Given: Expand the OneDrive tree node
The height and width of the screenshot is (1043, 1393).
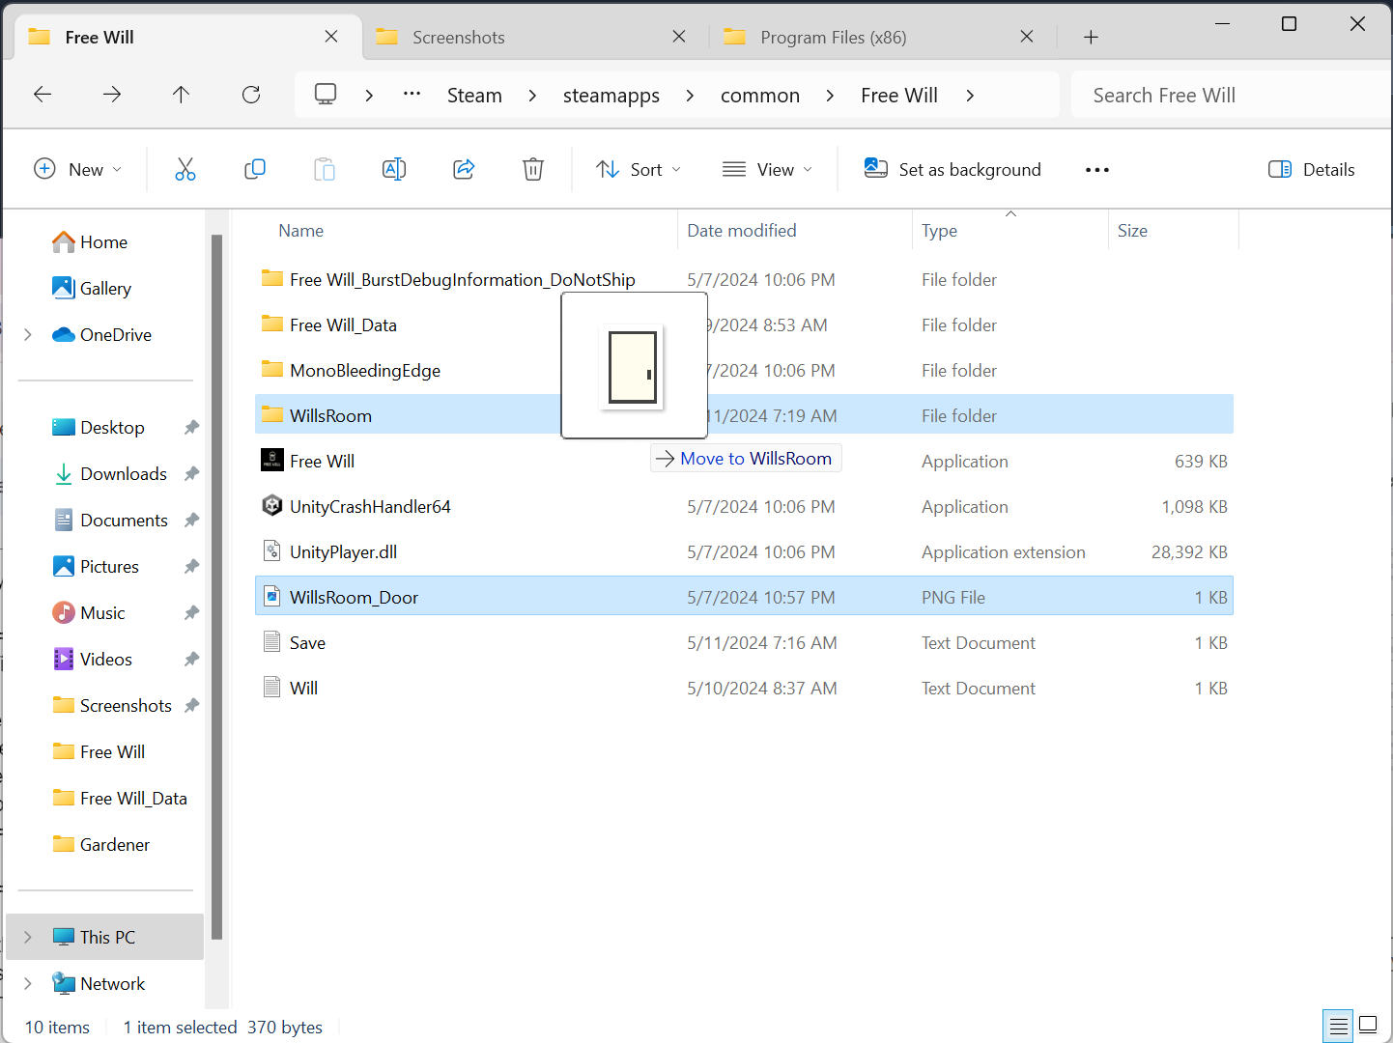Looking at the screenshot, I should 28,335.
